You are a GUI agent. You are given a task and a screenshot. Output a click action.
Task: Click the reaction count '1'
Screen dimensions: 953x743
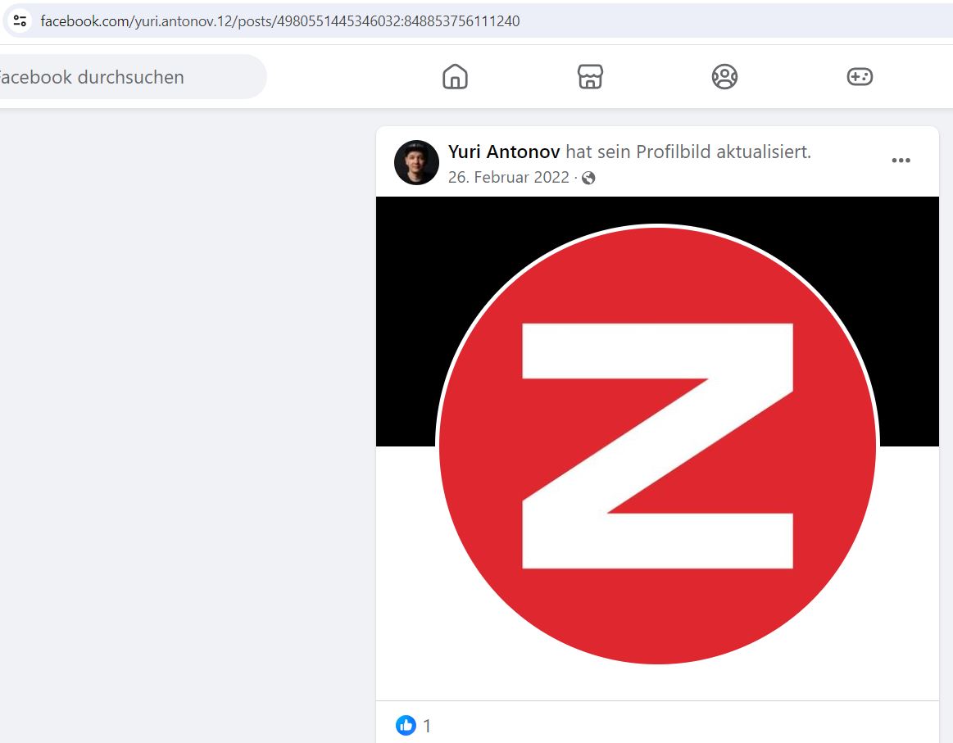pyautogui.click(x=427, y=725)
